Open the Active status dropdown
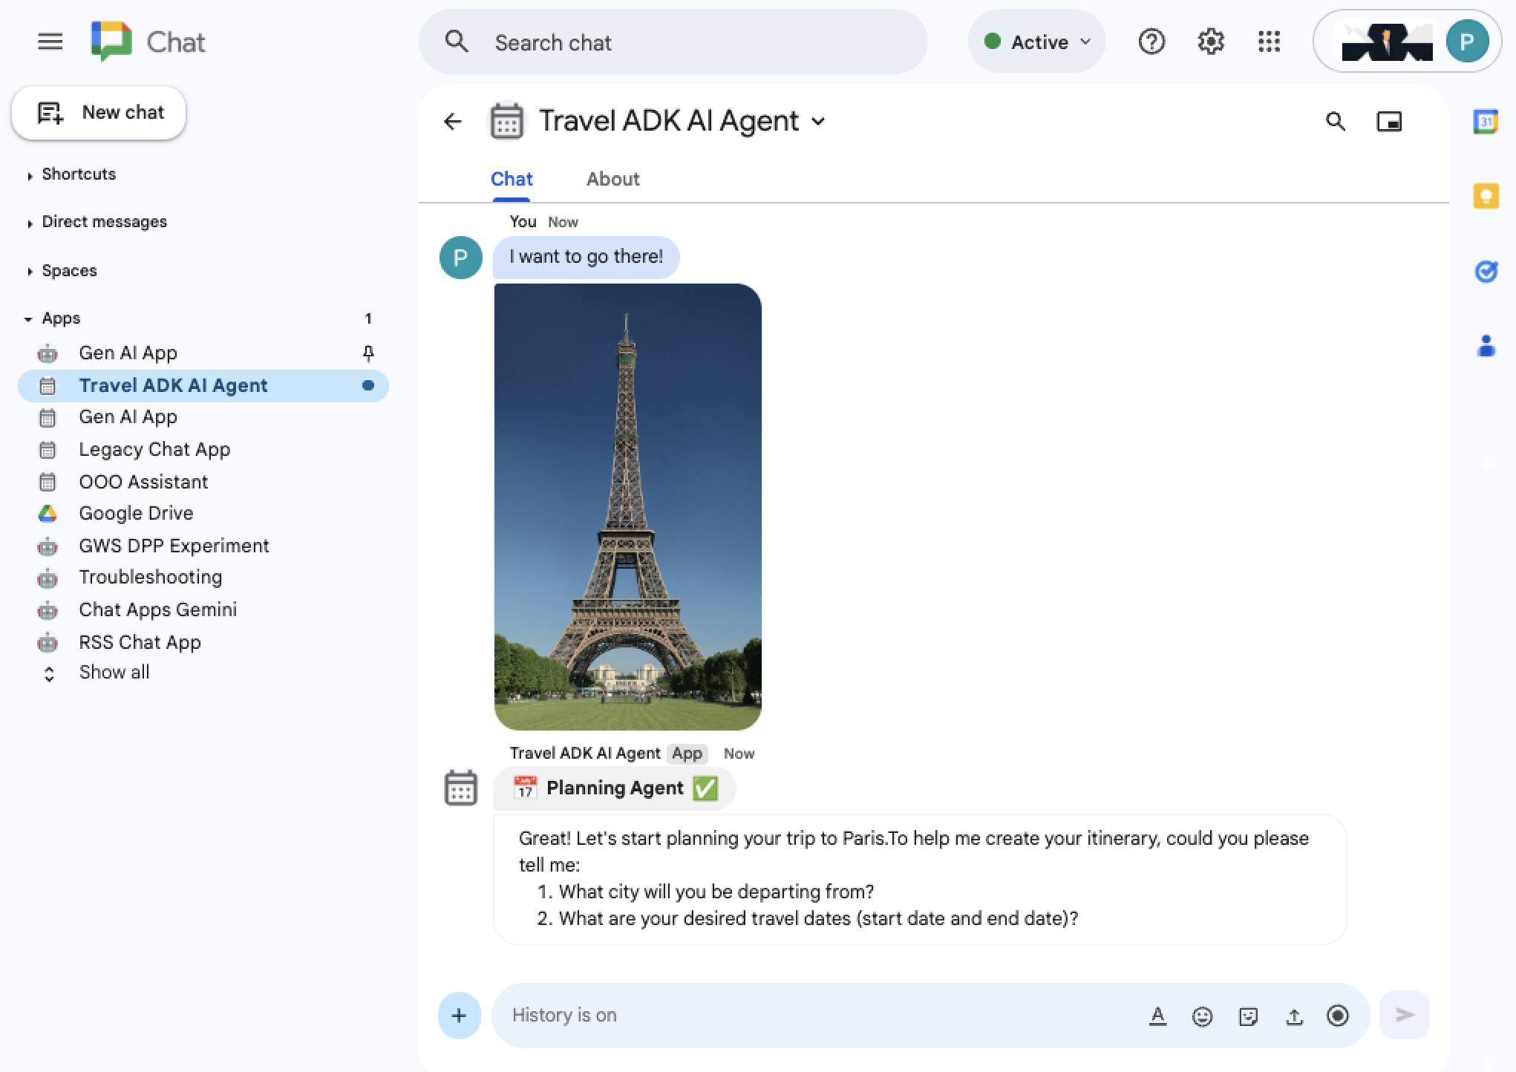 tap(1036, 42)
